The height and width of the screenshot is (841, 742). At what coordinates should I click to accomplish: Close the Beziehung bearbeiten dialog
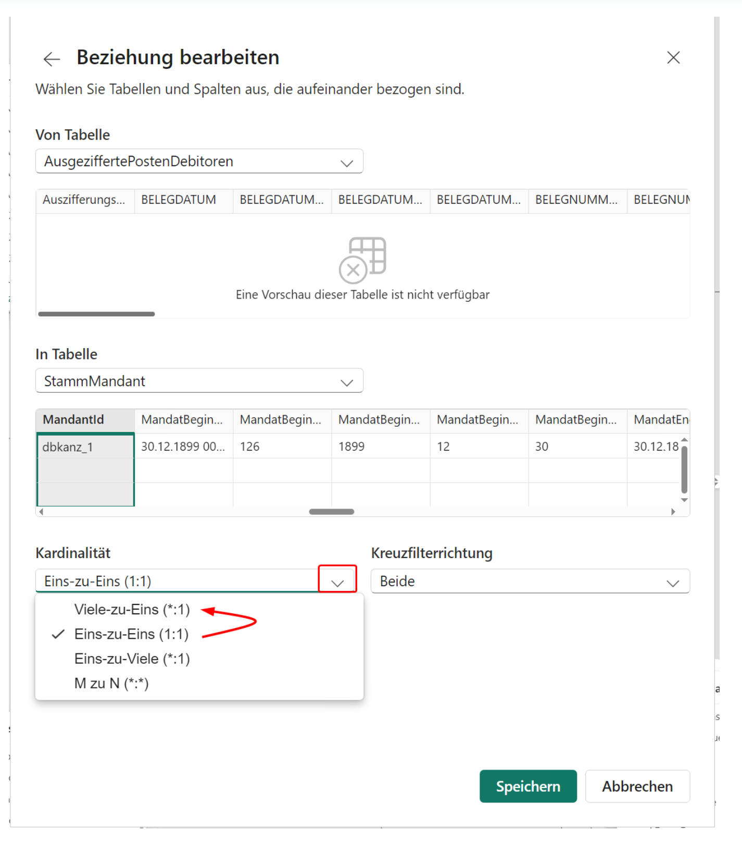673,57
